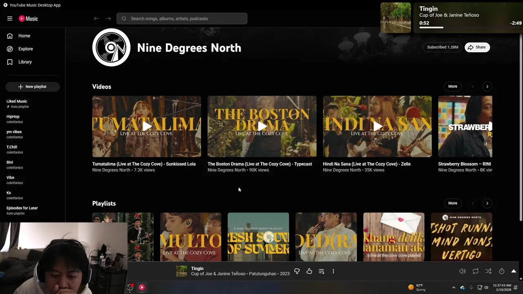Show next playlists with right chevron
This screenshot has height=294, width=523.
point(487,203)
